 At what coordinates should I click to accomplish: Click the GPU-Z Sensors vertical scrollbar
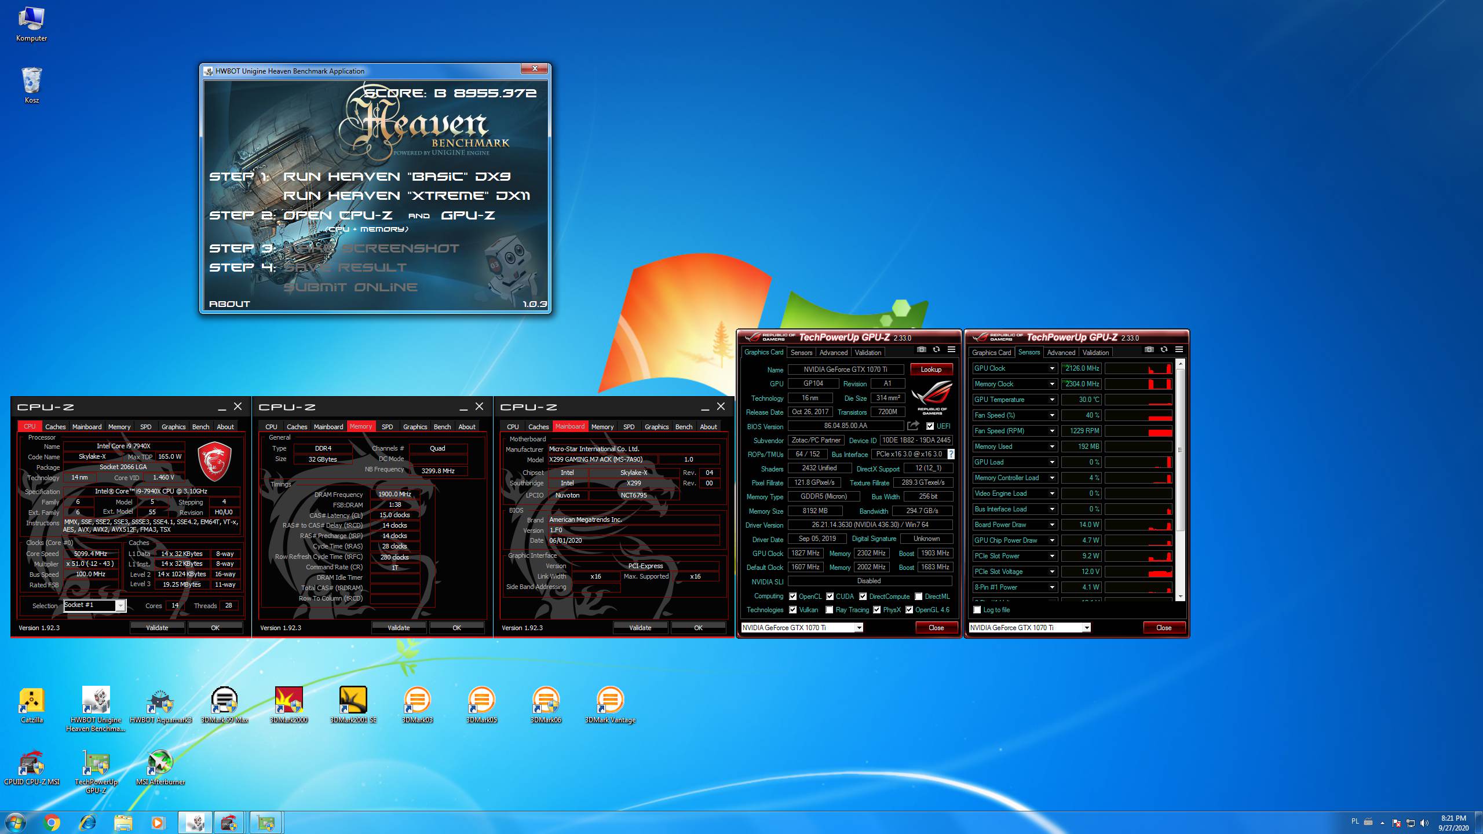[x=1179, y=479]
